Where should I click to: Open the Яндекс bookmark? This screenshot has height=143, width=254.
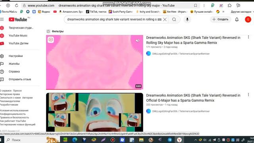tap(44, 12)
